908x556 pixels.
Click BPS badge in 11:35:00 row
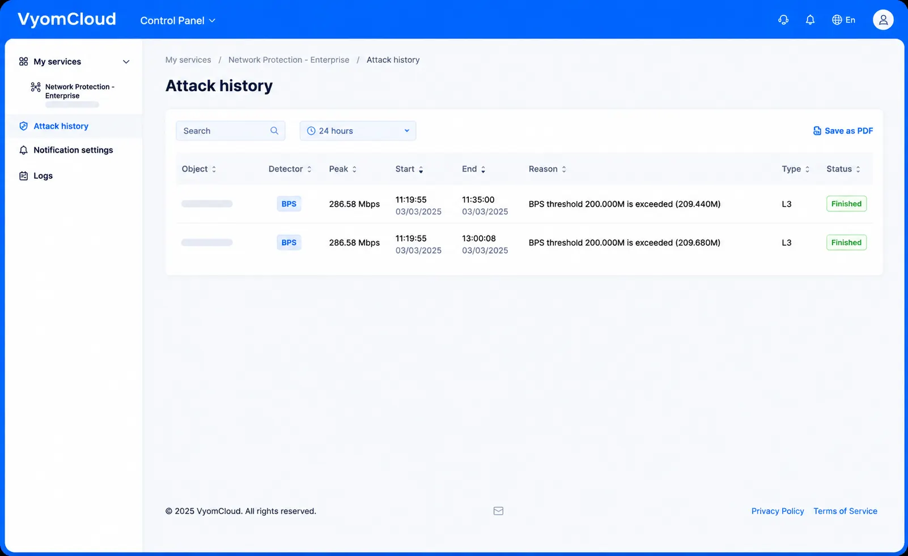pos(289,204)
